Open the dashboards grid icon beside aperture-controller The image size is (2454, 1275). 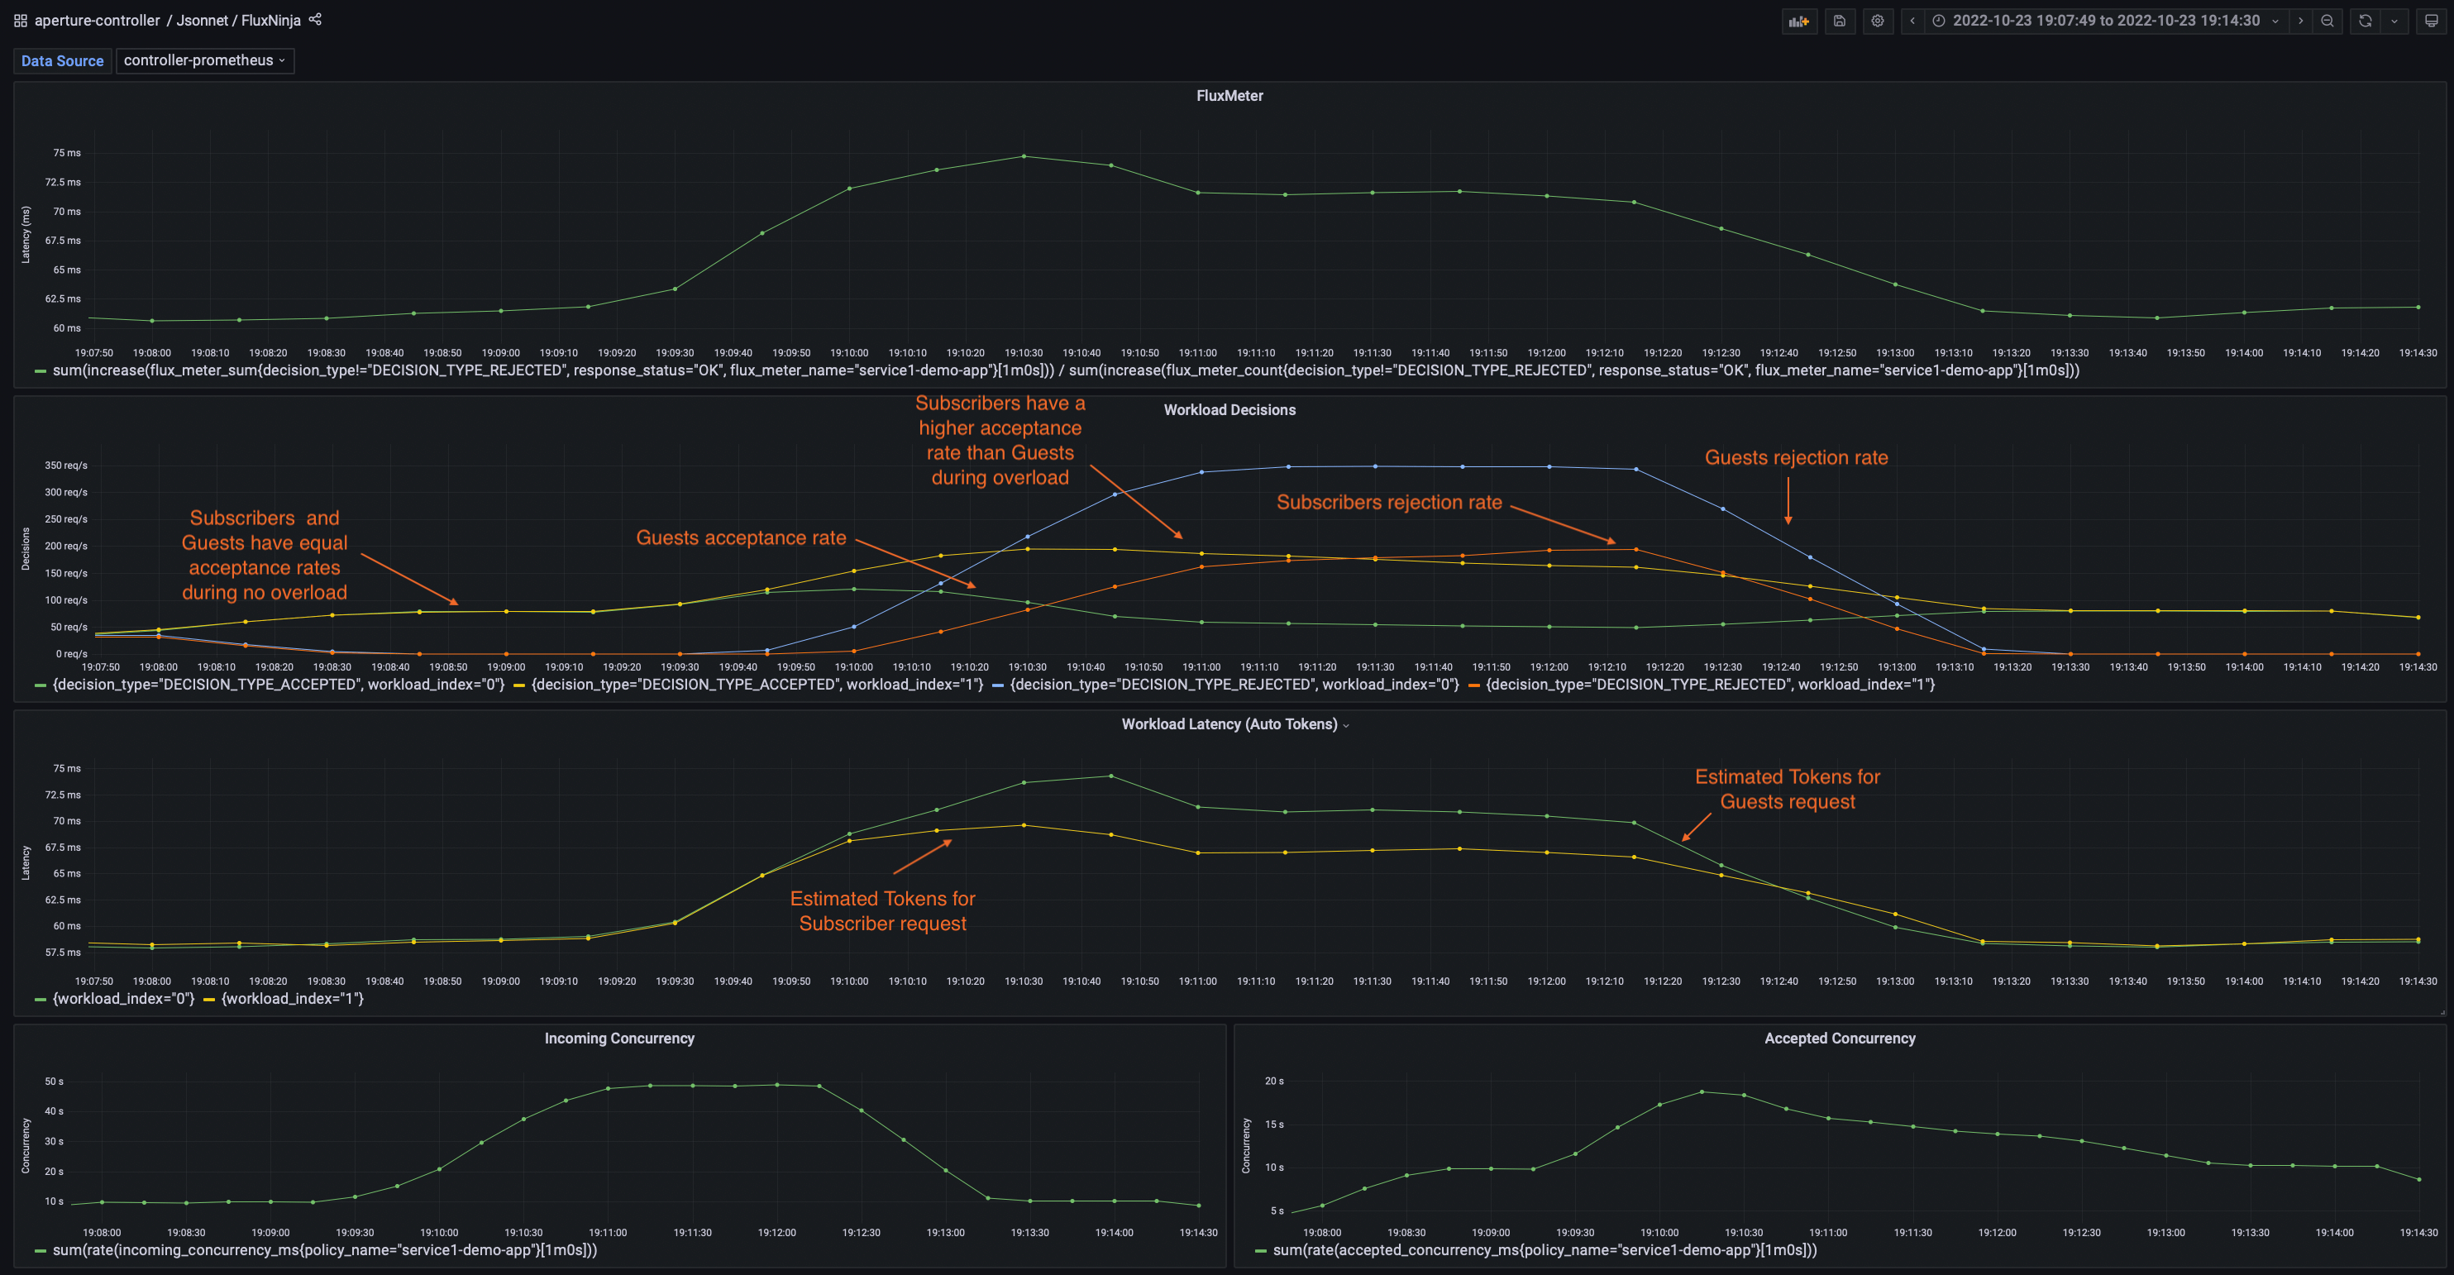(20, 20)
